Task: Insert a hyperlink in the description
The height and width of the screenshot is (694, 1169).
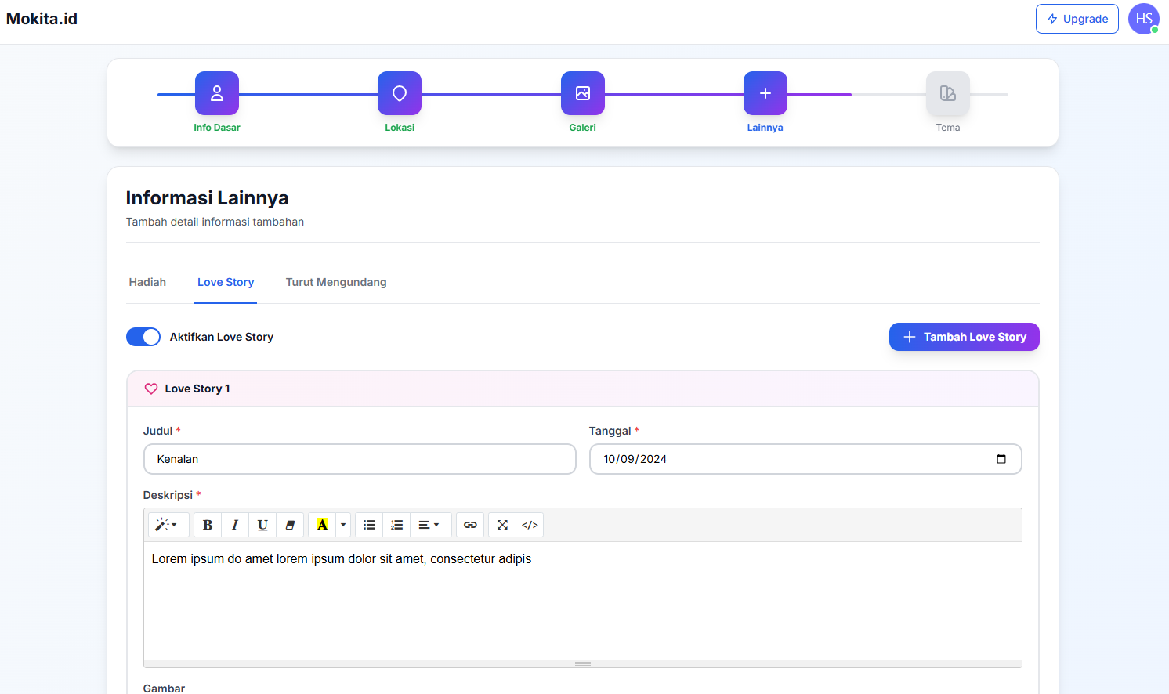Action: tap(470, 525)
